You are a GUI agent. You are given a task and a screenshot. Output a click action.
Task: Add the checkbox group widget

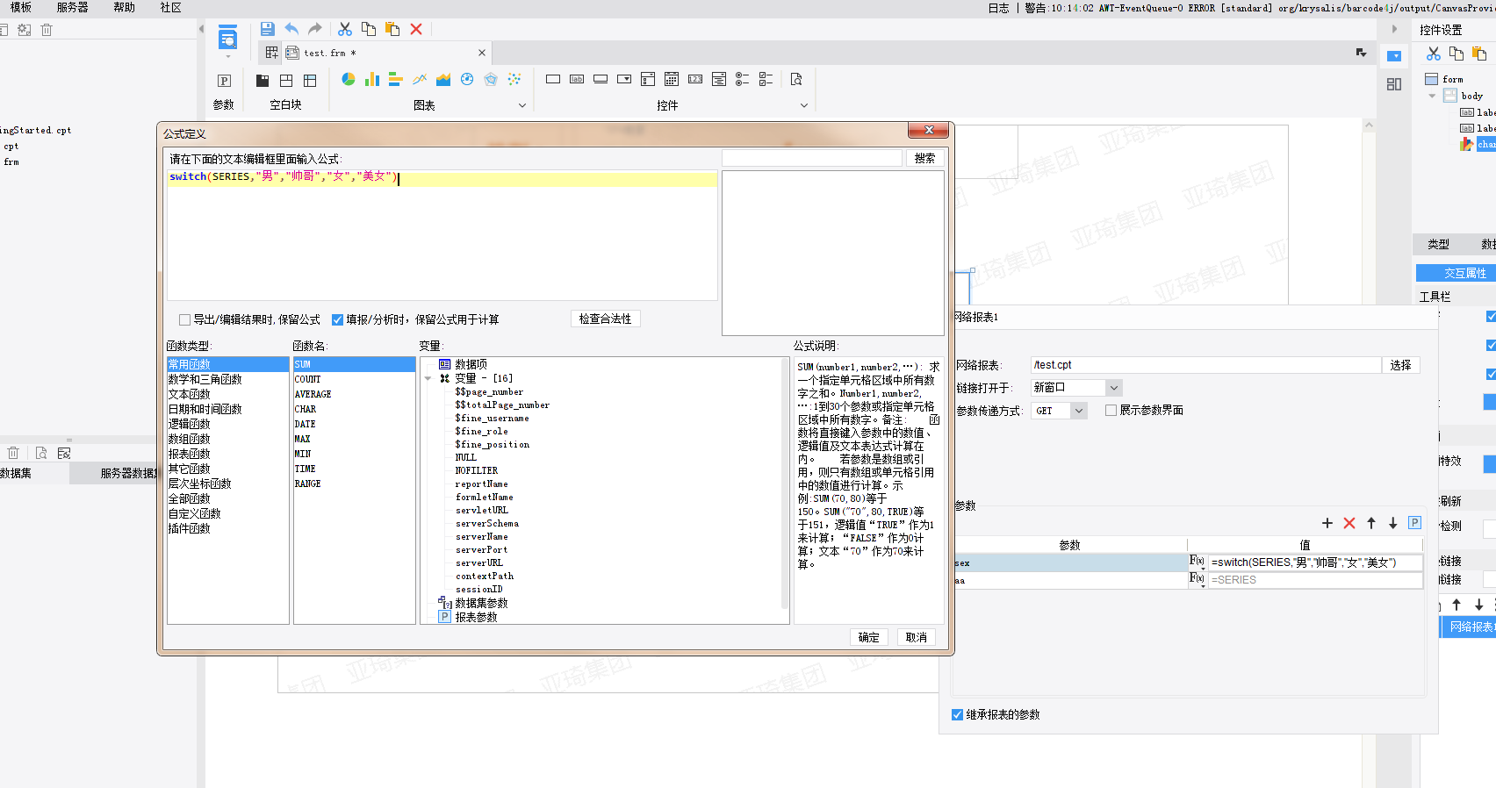coord(766,79)
